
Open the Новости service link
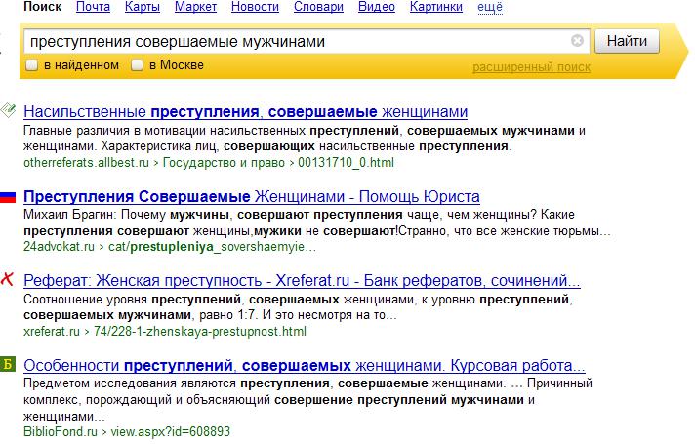256,7
